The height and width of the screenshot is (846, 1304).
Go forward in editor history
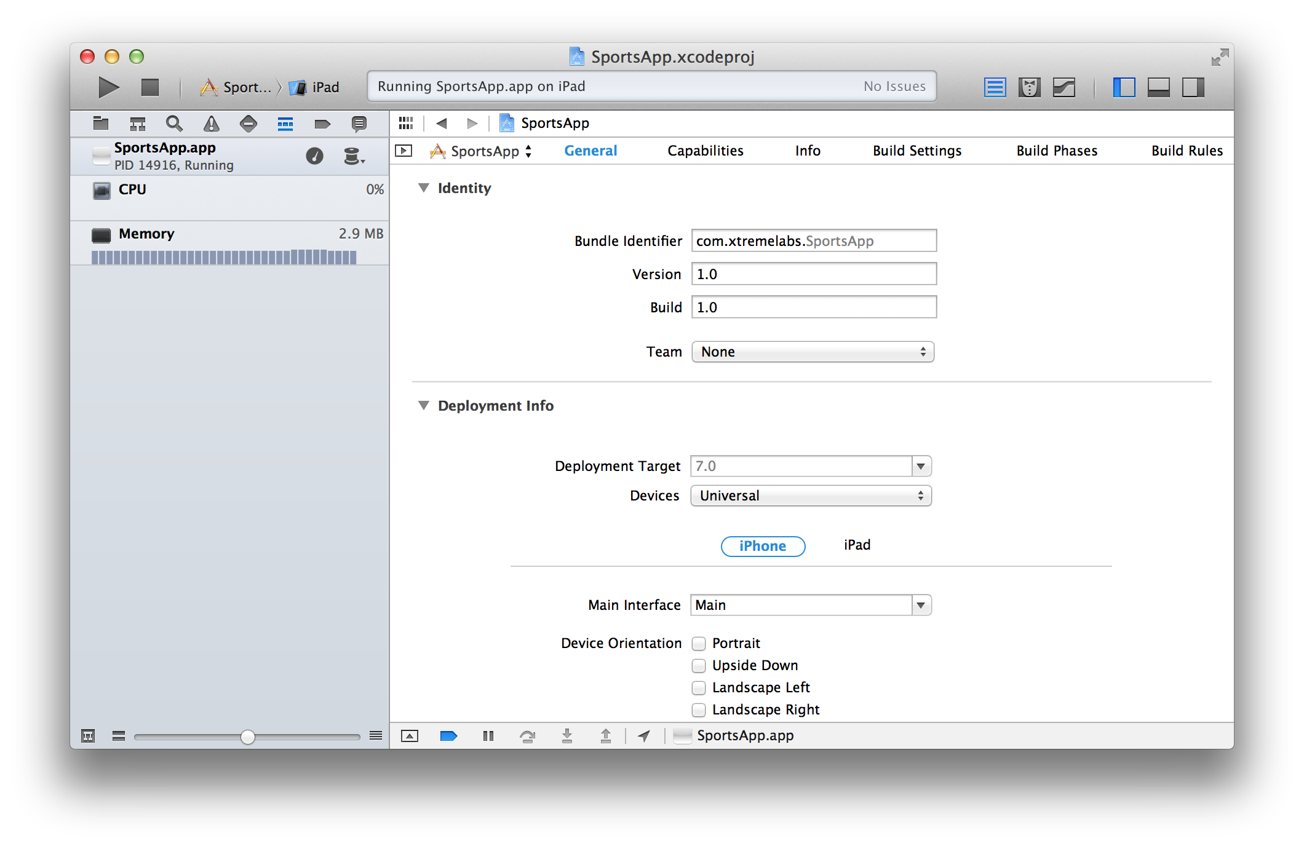tap(472, 123)
